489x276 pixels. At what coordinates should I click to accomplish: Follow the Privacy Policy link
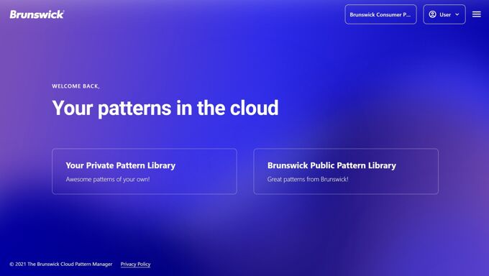tap(135, 264)
